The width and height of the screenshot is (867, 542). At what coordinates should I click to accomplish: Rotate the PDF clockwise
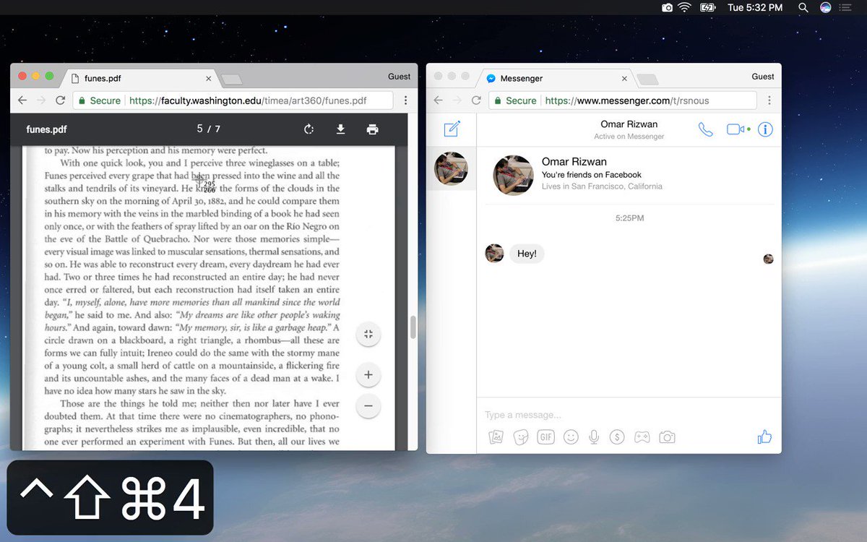tap(309, 129)
